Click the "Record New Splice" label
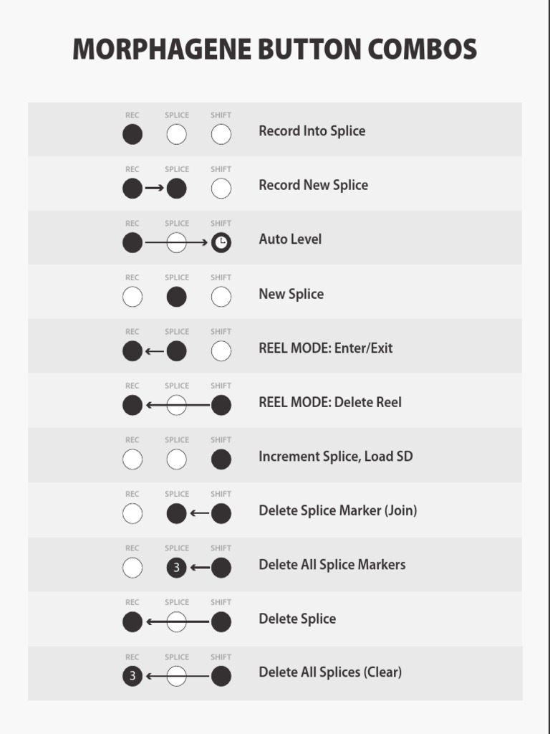Image resolution: width=550 pixels, height=734 pixels. click(x=313, y=185)
